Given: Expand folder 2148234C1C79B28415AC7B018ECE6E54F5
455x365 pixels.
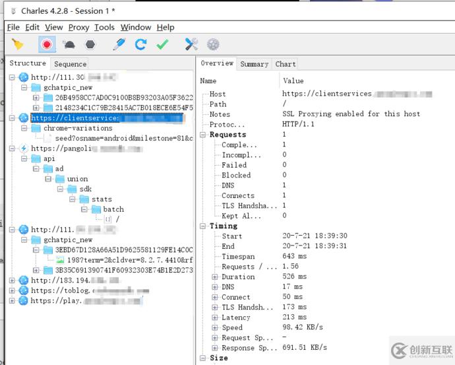Looking at the screenshot, I should coord(36,108).
